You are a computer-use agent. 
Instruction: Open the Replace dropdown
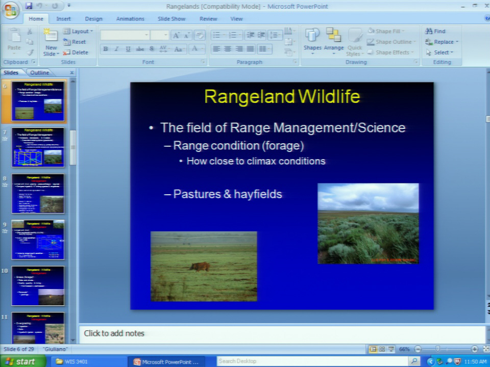[x=442, y=42]
